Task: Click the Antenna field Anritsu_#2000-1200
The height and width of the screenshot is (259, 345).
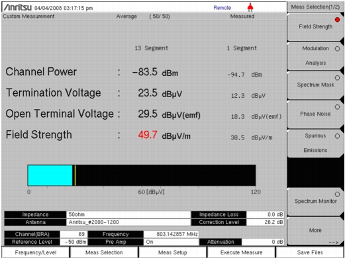Action: (128, 222)
